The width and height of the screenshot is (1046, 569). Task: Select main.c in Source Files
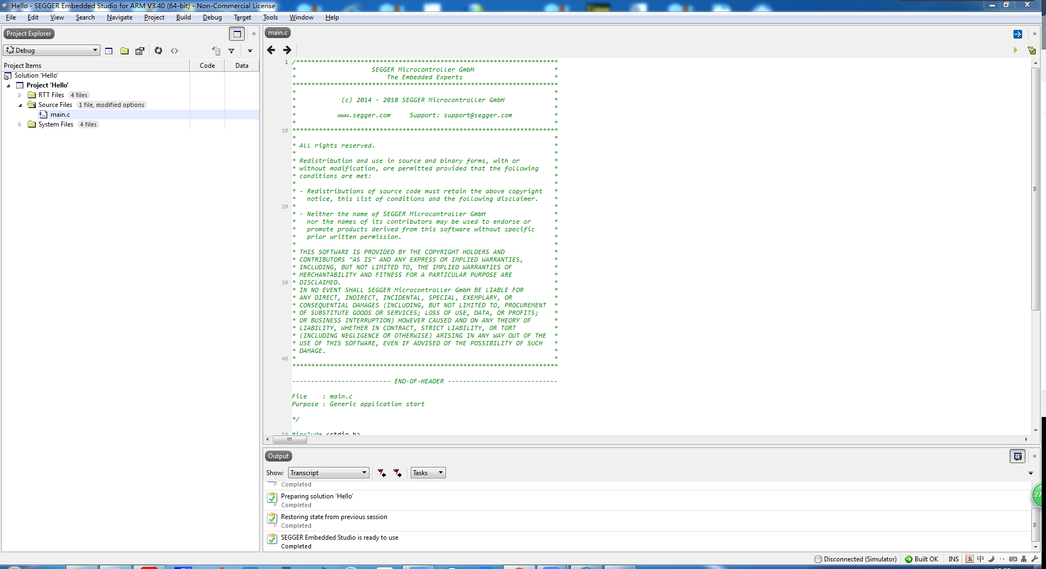(60, 115)
